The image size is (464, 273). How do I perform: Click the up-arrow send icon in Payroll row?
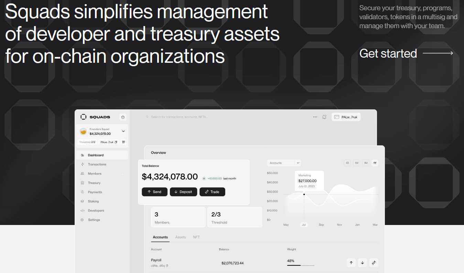point(351,263)
